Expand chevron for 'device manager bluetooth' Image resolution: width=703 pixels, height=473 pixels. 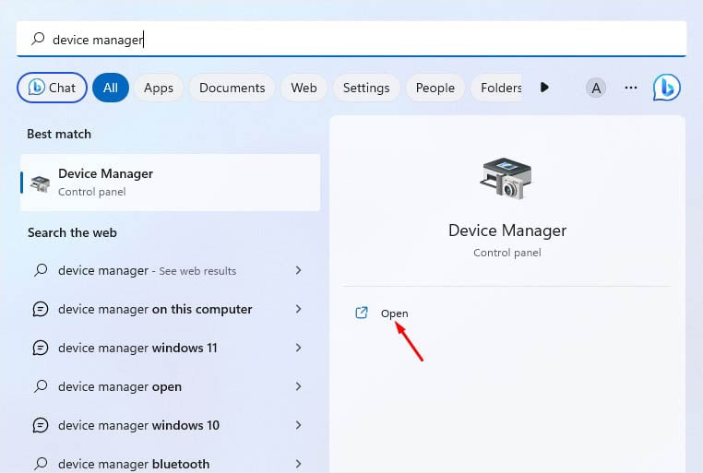[x=298, y=464]
